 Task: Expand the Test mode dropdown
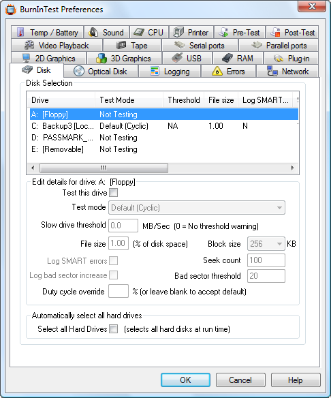[197, 208]
